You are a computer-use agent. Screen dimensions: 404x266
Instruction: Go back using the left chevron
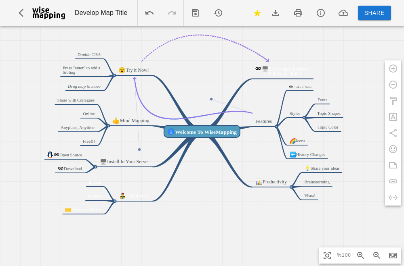[21, 13]
